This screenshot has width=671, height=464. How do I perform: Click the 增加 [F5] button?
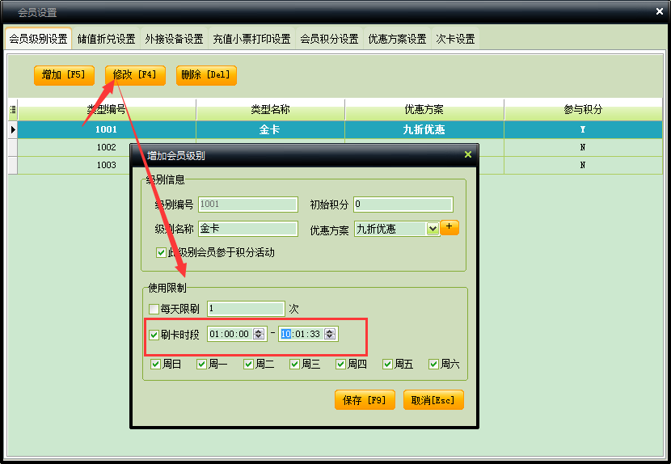64,75
